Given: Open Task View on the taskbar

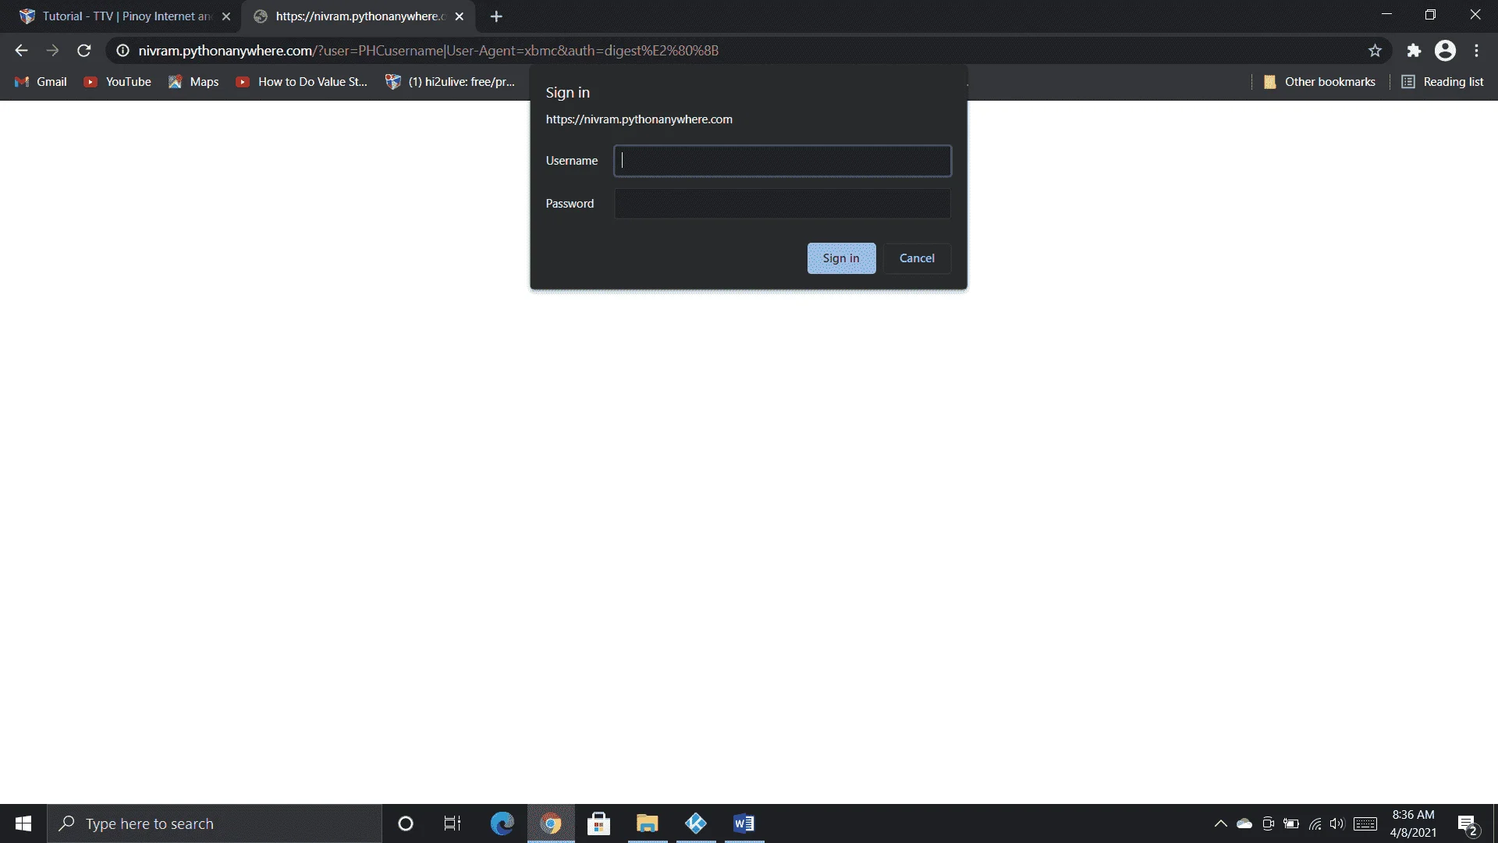Looking at the screenshot, I should coord(453,823).
